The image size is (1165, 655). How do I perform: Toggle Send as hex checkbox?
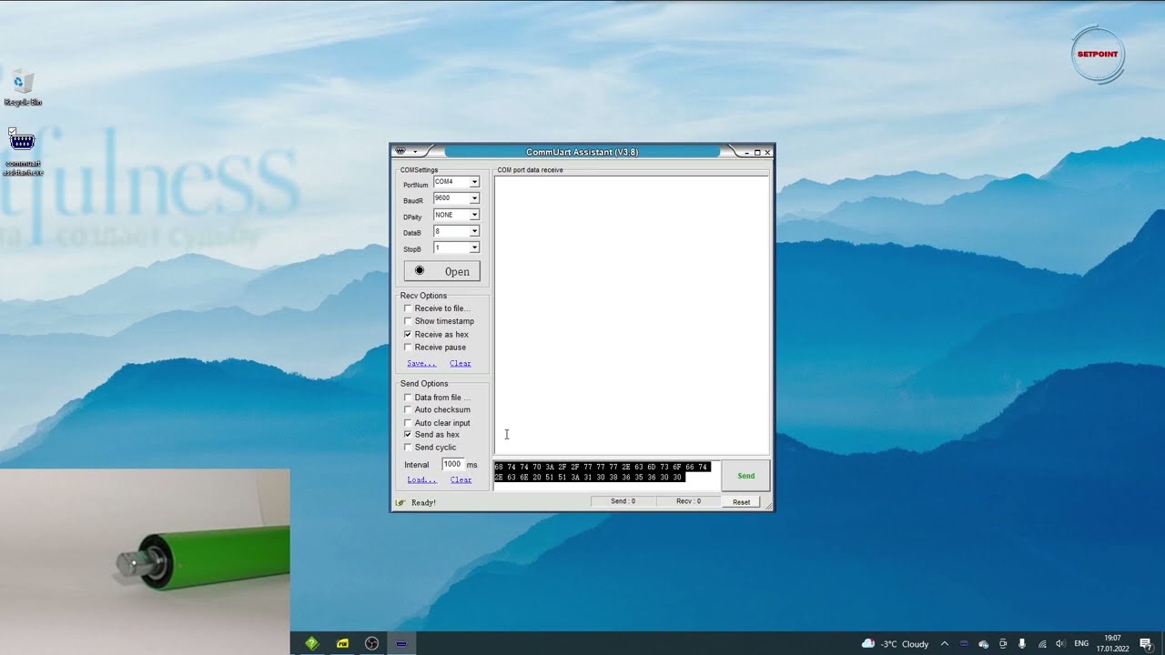point(408,435)
